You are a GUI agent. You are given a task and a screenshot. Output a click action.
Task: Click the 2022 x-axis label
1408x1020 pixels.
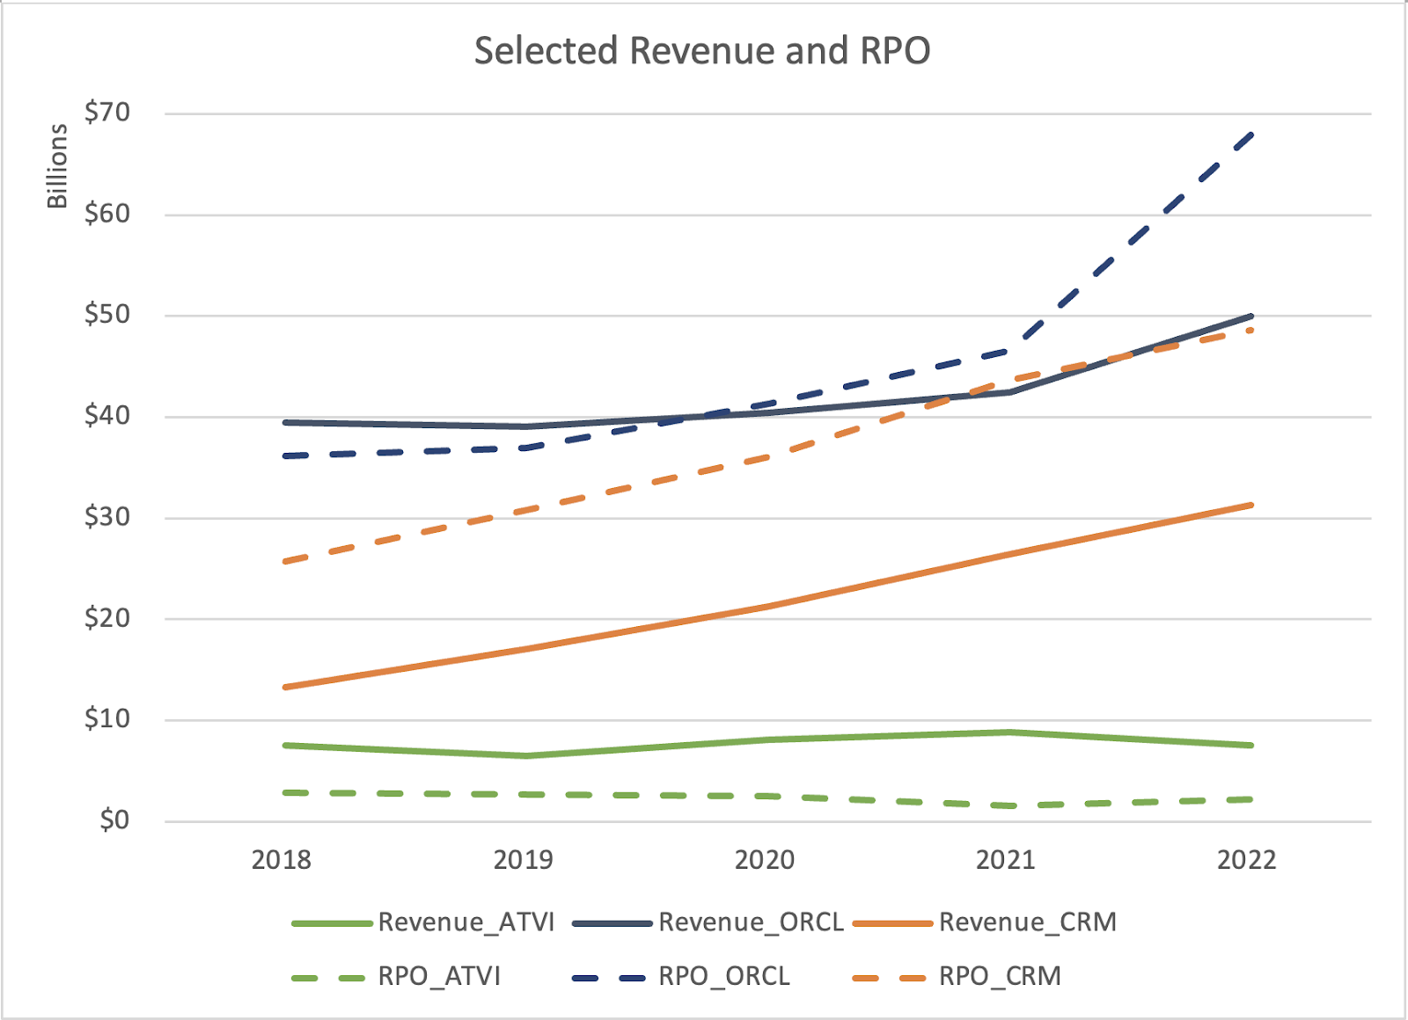[1247, 860]
